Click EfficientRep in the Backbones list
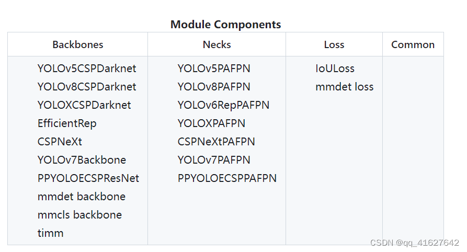This screenshot has height=252, width=467. tap(67, 123)
